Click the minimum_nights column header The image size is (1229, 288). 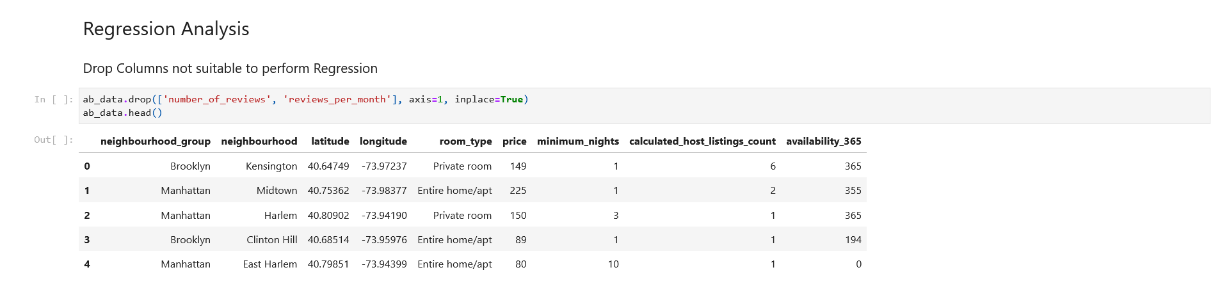tap(578, 141)
